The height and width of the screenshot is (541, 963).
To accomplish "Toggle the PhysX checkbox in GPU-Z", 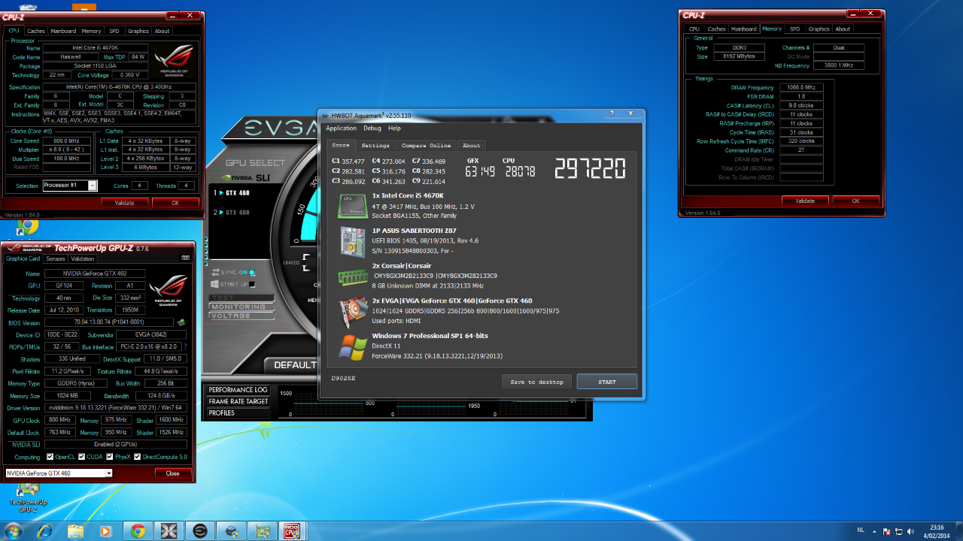I will click(109, 457).
